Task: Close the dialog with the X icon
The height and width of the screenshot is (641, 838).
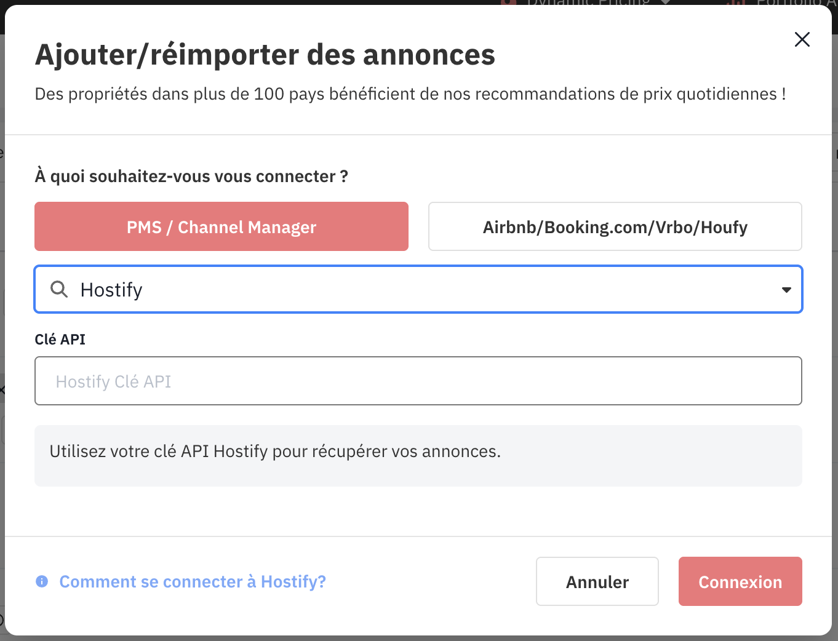Action: [802, 40]
